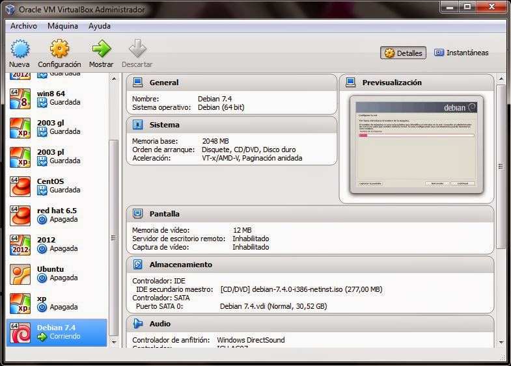Click the 2048 MB memory value
The image size is (511, 366).
pos(215,141)
